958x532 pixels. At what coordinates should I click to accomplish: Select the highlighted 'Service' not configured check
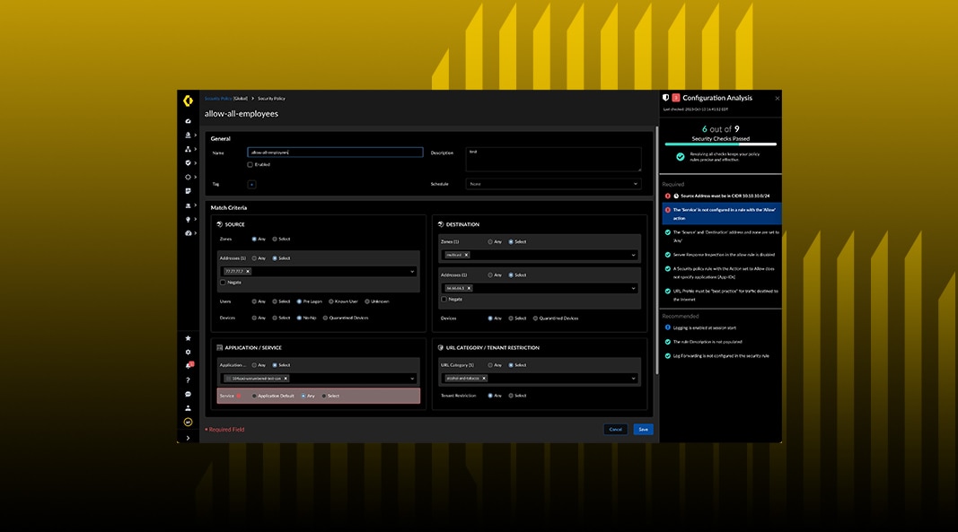pos(720,214)
